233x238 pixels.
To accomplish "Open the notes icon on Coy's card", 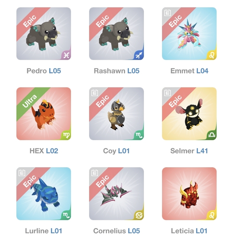I will click(94, 93).
